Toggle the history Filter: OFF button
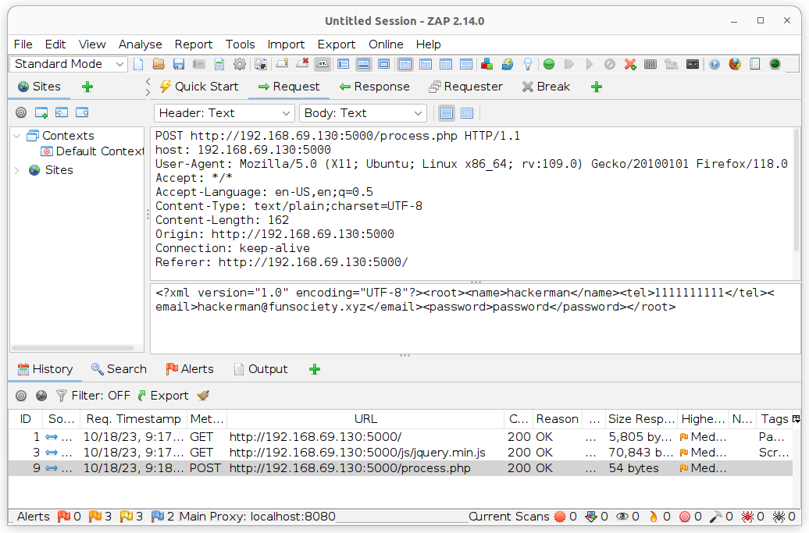 (x=93, y=396)
